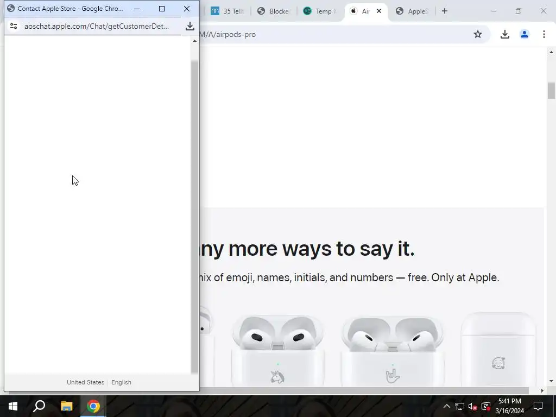Switch to the AppleS tab in Chrome
The width and height of the screenshot is (556, 417).
pyautogui.click(x=412, y=11)
